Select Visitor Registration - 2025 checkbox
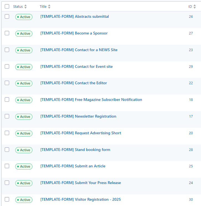Viewport: 201px width, 206px height. pos(7,200)
